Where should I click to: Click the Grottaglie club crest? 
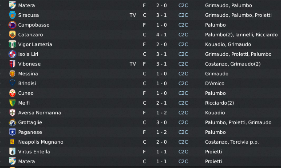(12, 122)
